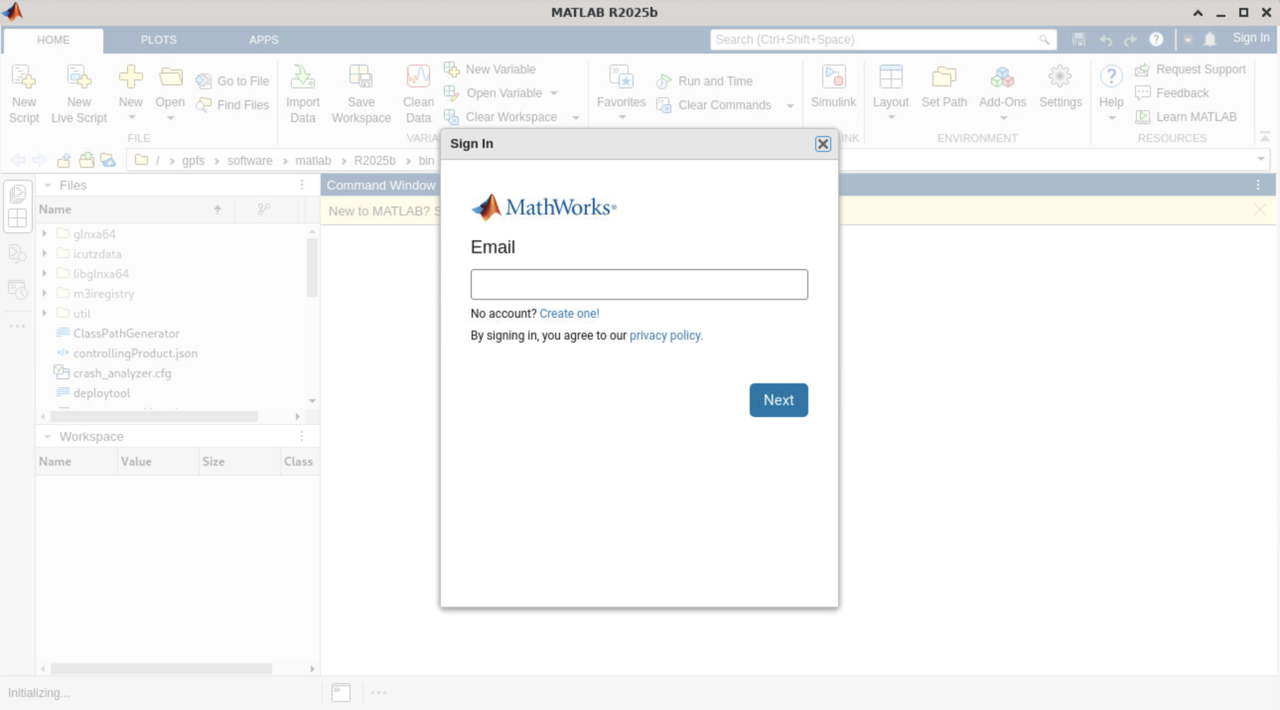Expand the glnxa64 folder
This screenshot has width=1280, height=710.
point(44,233)
